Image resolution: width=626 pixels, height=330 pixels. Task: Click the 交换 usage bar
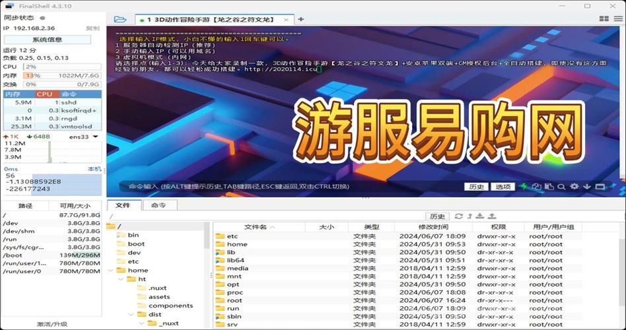62,84
